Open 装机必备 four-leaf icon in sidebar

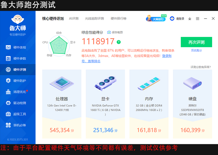coord(8,125)
